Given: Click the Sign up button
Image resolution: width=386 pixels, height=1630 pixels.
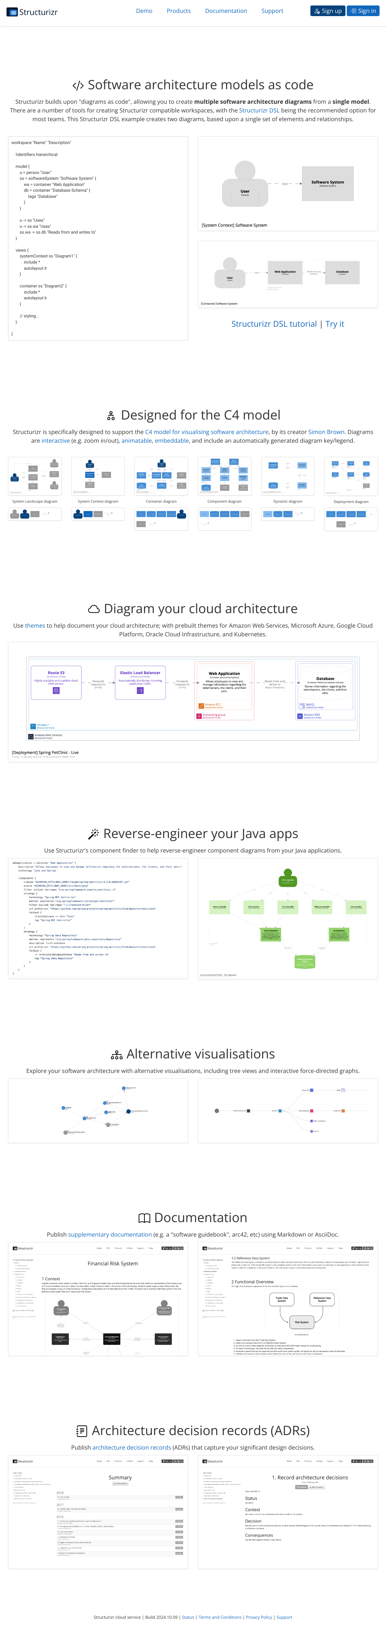Looking at the screenshot, I should [x=328, y=11].
